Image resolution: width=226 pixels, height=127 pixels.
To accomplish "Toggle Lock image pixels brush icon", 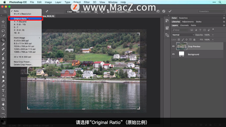I will [x=183, y=40].
